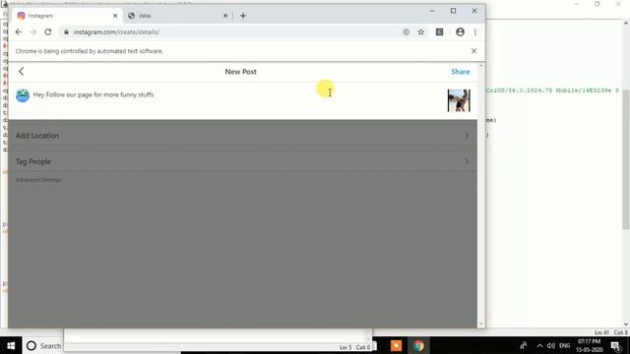Open Tag People
The height and width of the screenshot is (354, 630).
243,161
